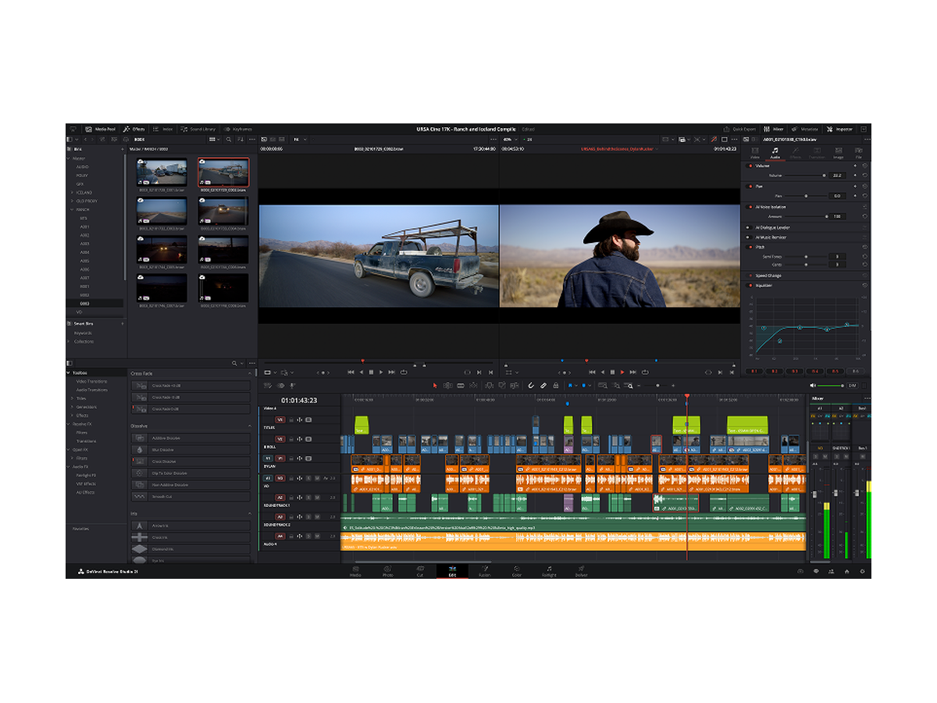Click the blue flag icon in timeline toolbar
The width and height of the screenshot is (937, 703).
tap(570, 385)
